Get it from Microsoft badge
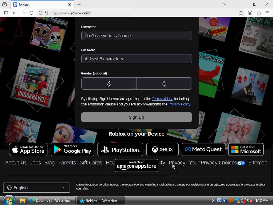Image resolution: width=273 pixels, height=205 pixels. click(246, 149)
